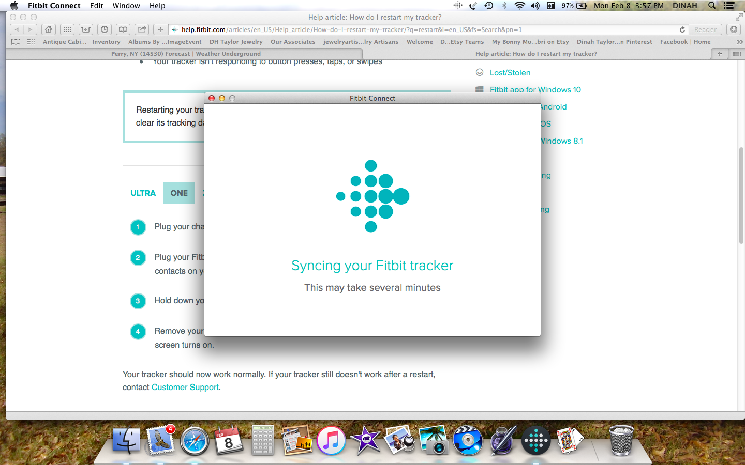Open Mail from the Dock
The height and width of the screenshot is (465, 745).
click(160, 440)
